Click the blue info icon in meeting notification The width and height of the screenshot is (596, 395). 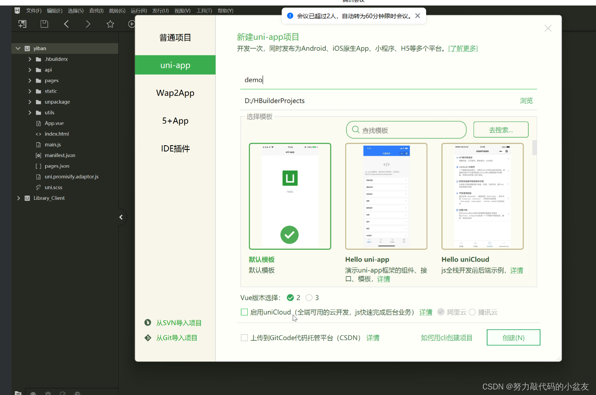(x=290, y=16)
